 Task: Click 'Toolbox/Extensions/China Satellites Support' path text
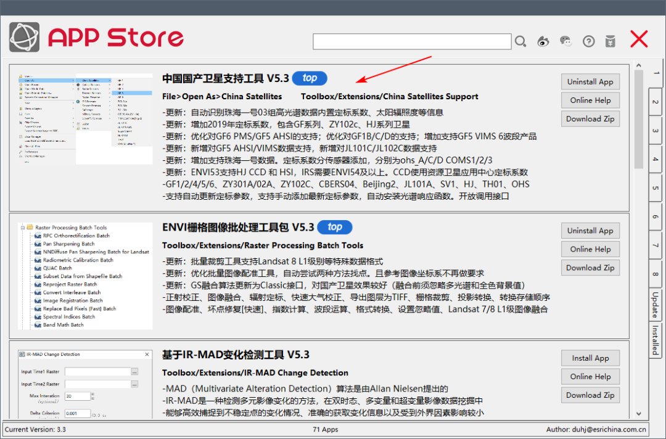pos(390,97)
